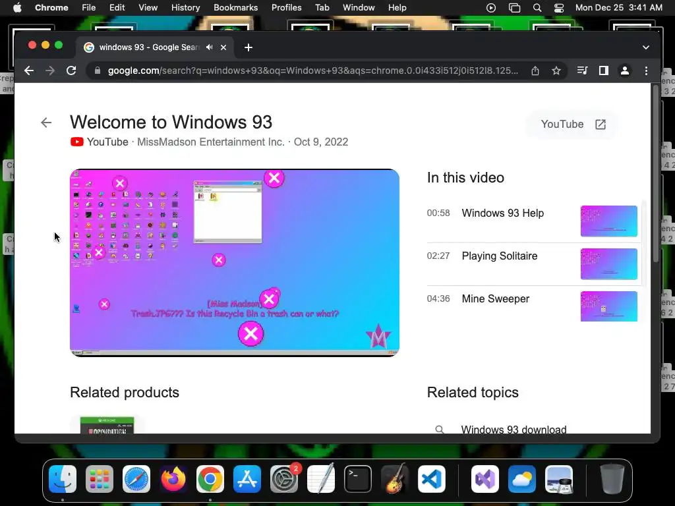Click the page vertical scrollbar

[656, 174]
